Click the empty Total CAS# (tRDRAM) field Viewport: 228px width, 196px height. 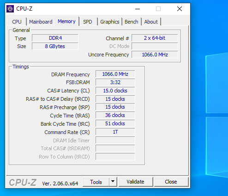coord(115,148)
